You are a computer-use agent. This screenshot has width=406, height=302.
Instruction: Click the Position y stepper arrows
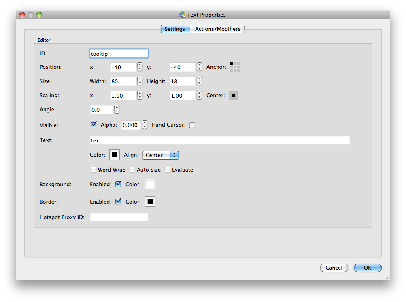pyautogui.click(x=199, y=67)
